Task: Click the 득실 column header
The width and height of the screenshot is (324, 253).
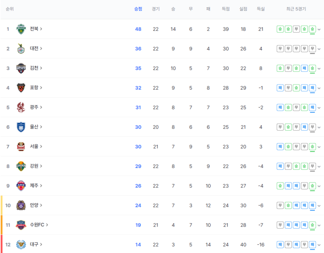Action: point(261,9)
